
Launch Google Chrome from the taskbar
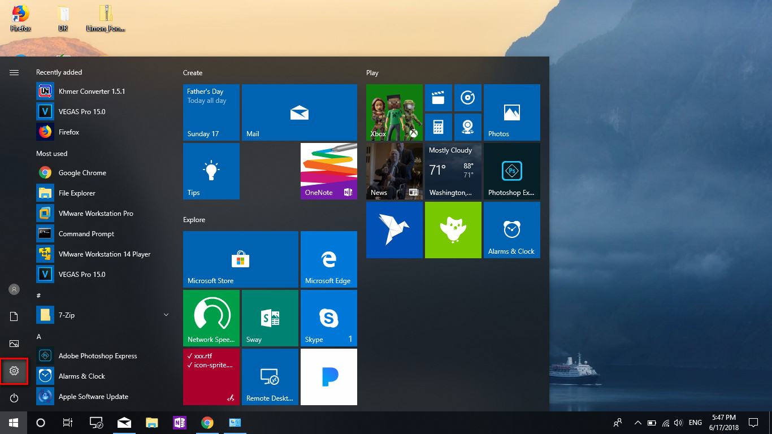pyautogui.click(x=207, y=422)
